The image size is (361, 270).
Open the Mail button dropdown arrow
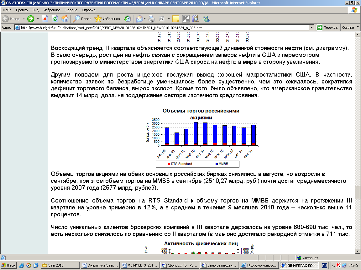point(144,19)
